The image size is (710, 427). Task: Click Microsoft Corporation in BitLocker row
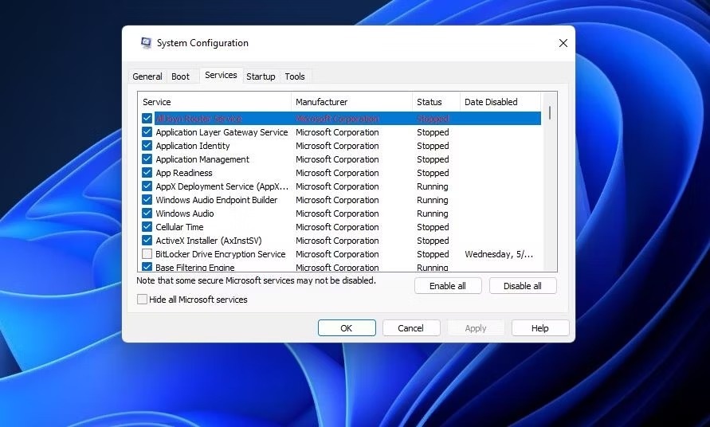point(337,254)
